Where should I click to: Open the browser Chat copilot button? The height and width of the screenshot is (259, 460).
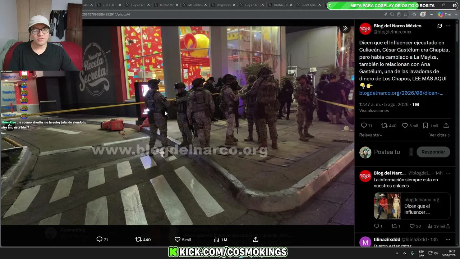445,14
